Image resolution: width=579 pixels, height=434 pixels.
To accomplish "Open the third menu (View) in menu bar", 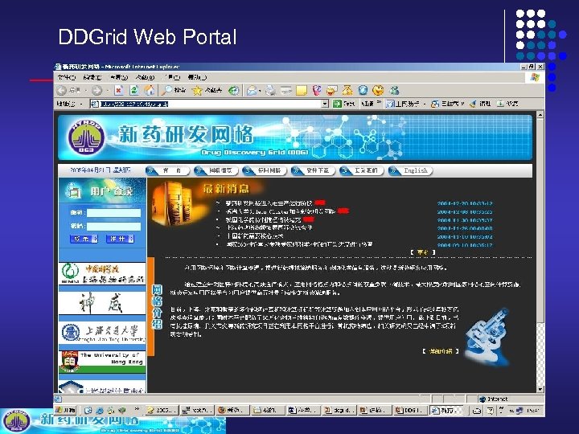I will 118,77.
